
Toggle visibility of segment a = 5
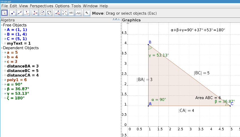click(x=5, y=52)
